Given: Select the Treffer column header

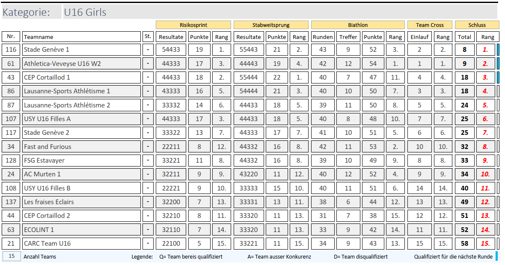Looking at the screenshot, I should point(348,37).
